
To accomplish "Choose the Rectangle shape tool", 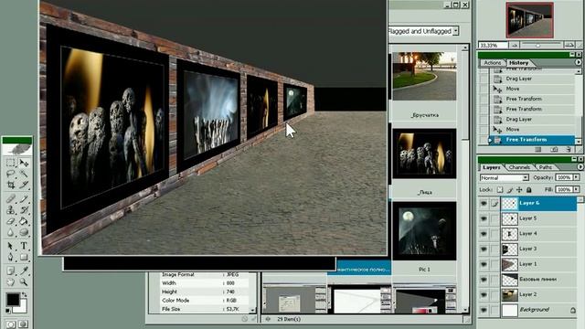I will tap(24, 257).
